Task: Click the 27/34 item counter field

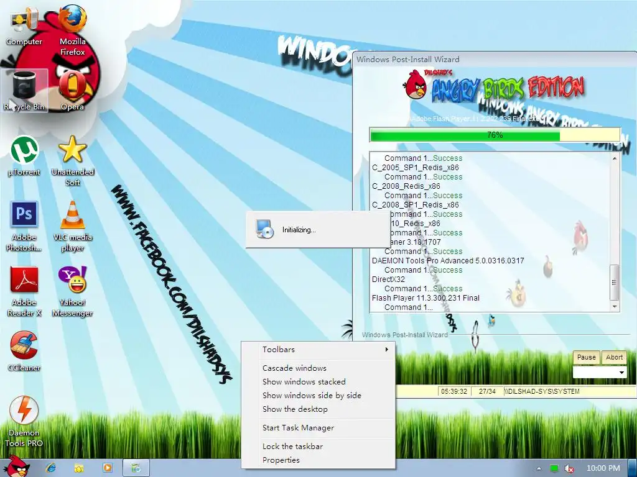Action: [x=487, y=391]
